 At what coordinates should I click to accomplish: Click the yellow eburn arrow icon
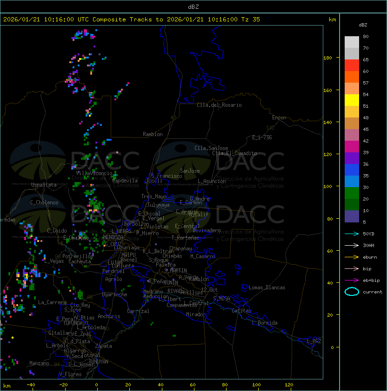tap(352, 257)
